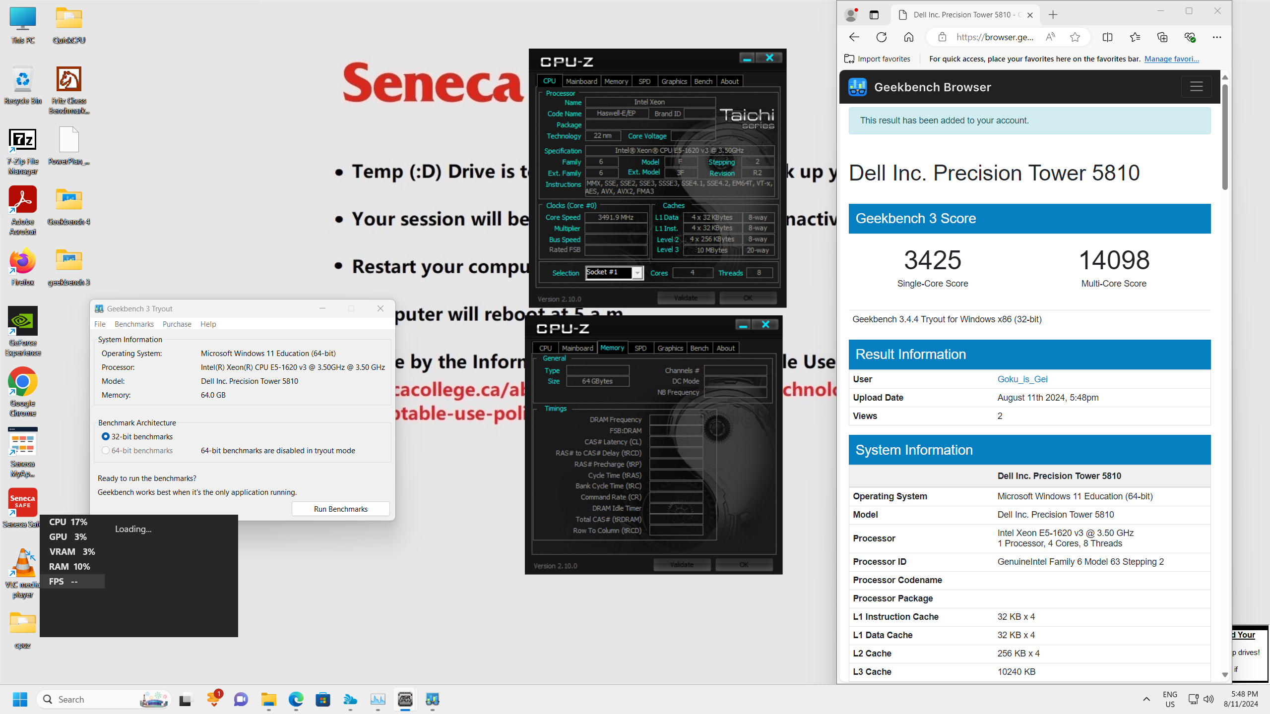1270x714 pixels.
Task: Go to Edge home page
Action: pos(909,37)
